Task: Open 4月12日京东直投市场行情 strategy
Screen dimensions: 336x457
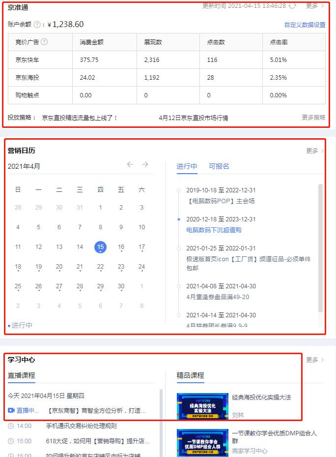Action: (x=194, y=118)
